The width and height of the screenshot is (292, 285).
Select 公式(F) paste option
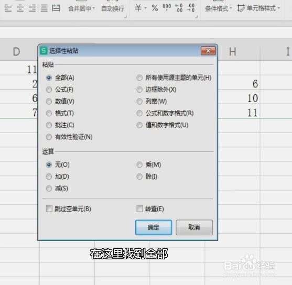60,90
